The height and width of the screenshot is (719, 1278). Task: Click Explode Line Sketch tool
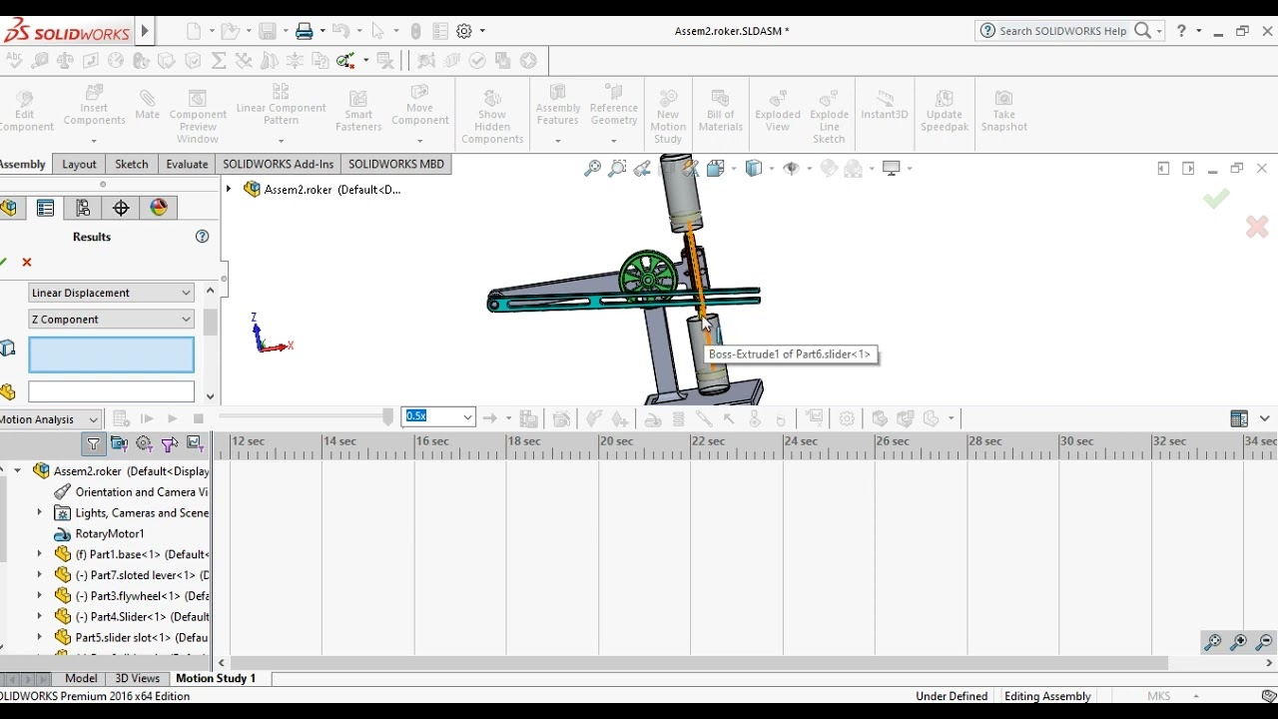(x=829, y=116)
